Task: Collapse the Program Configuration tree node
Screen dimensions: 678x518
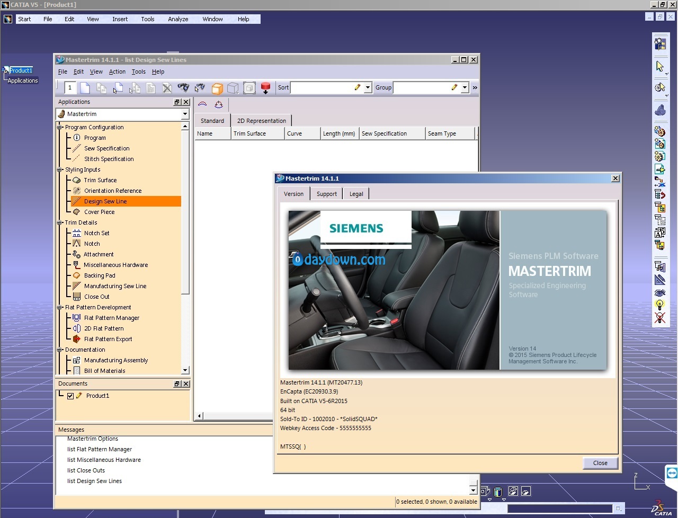Action: (60, 128)
